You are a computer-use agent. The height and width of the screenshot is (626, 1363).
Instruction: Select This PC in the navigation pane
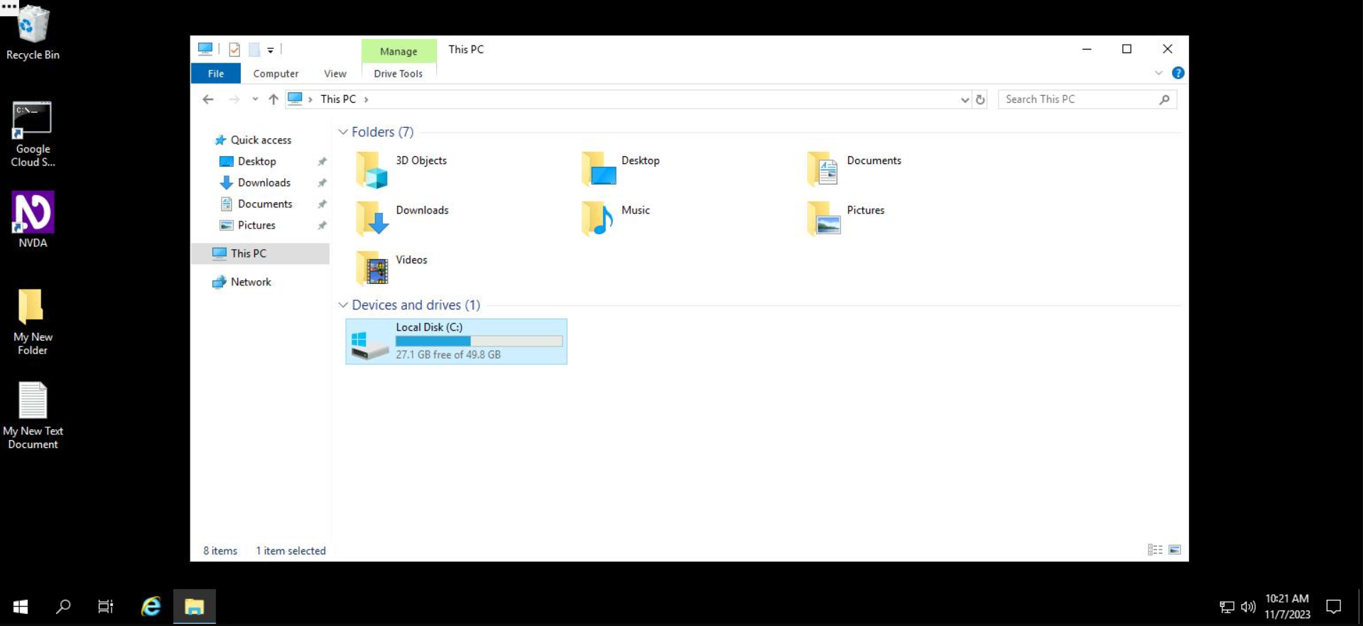pos(261,253)
